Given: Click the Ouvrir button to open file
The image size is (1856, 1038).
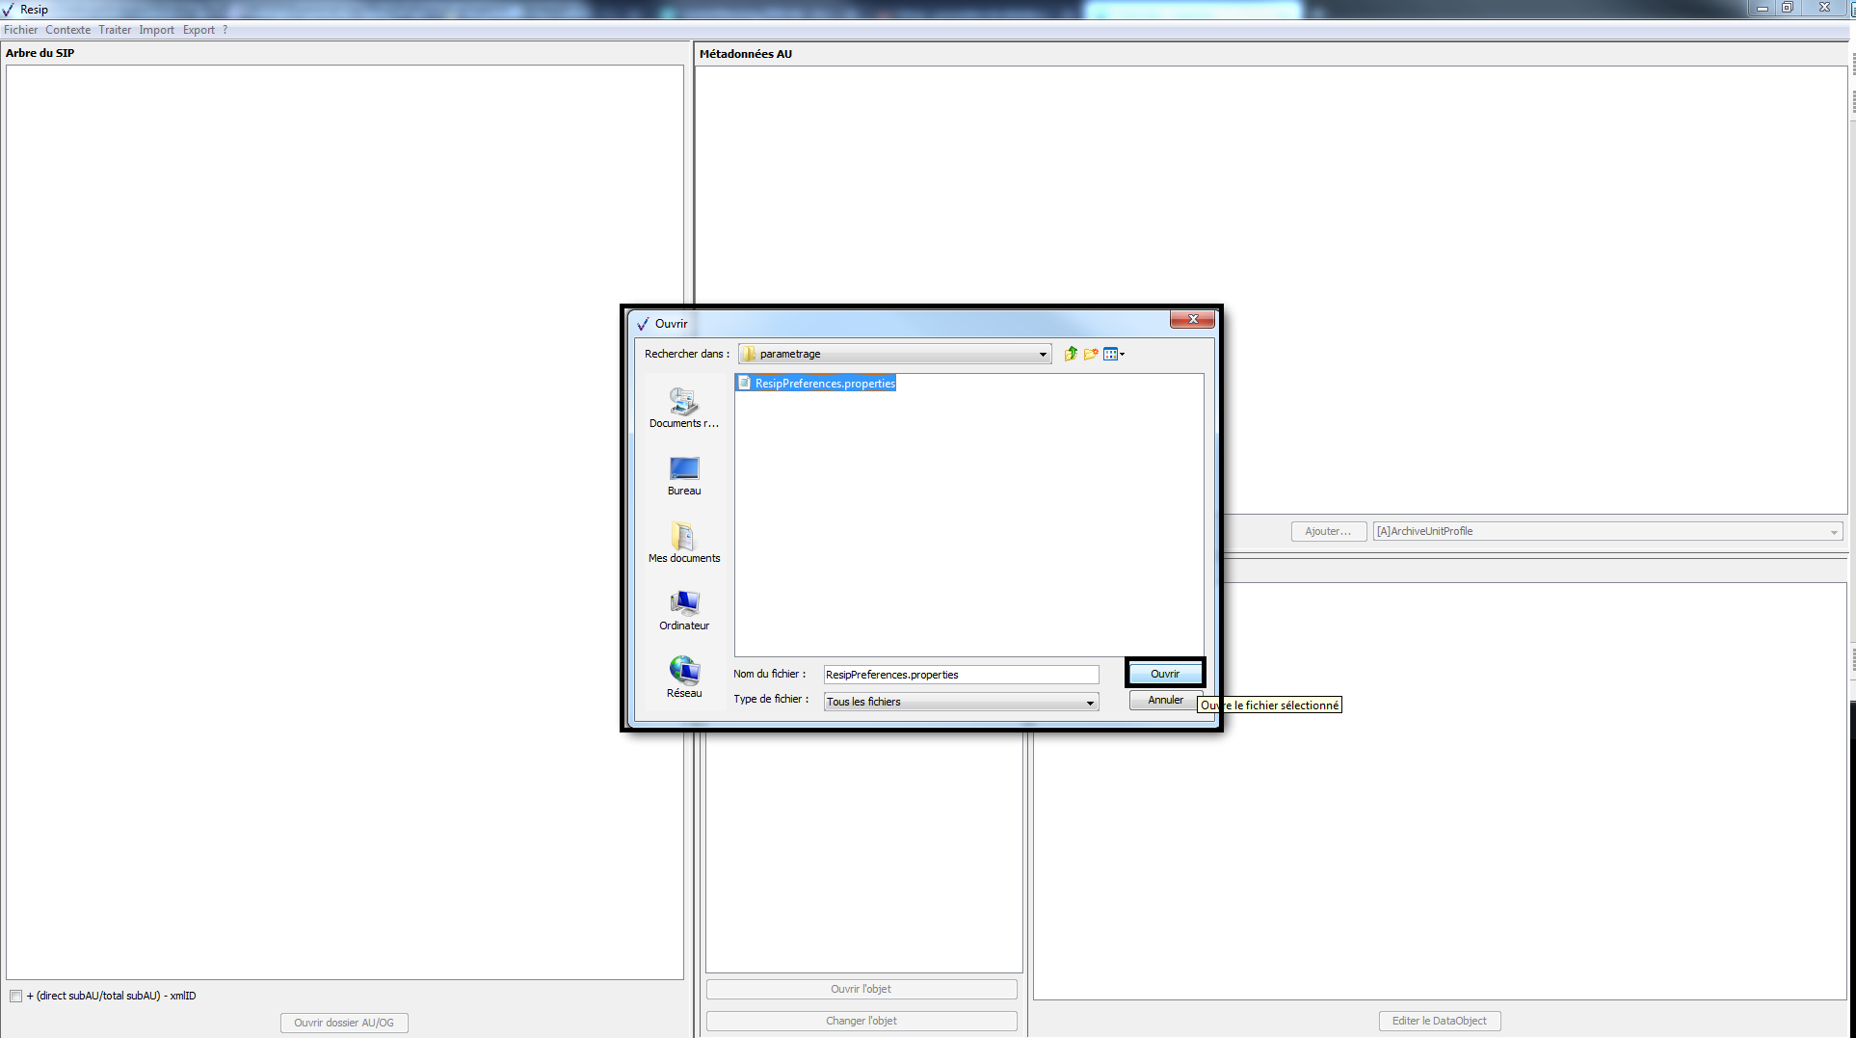Looking at the screenshot, I should [x=1164, y=674].
